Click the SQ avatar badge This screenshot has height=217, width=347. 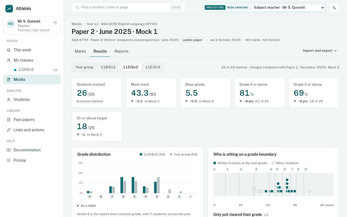[11, 24]
